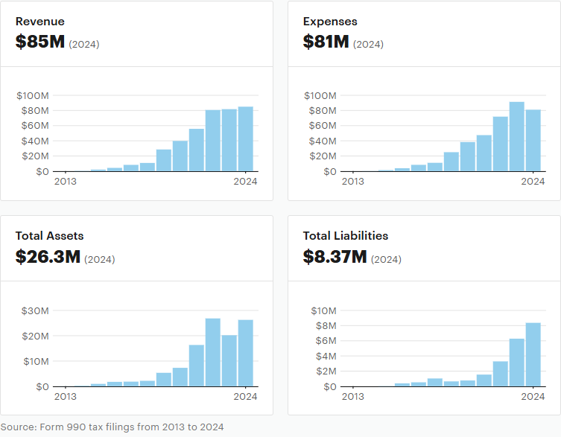Click the 2024 label under Expenses chart
The width and height of the screenshot is (561, 437).
[533, 182]
